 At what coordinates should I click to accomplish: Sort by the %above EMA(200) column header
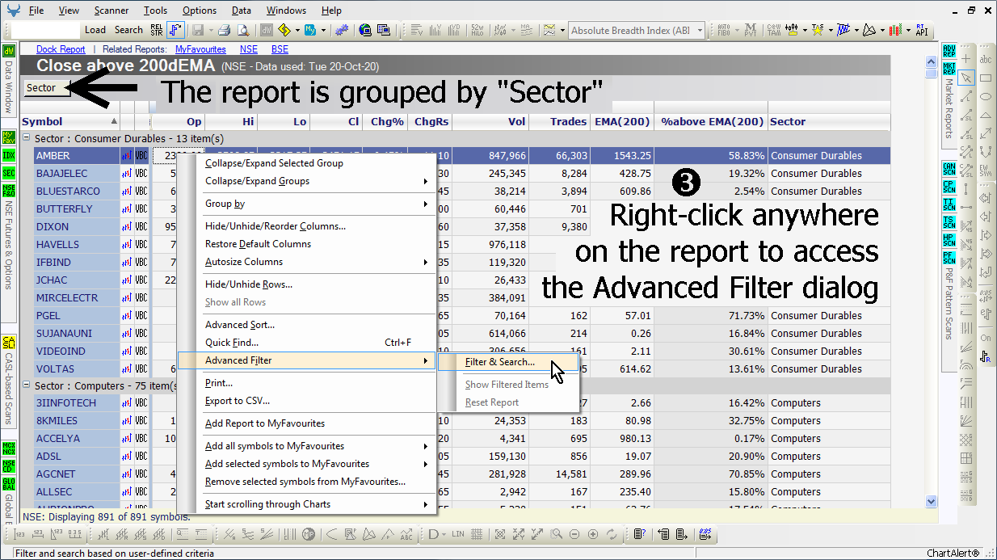pos(710,122)
